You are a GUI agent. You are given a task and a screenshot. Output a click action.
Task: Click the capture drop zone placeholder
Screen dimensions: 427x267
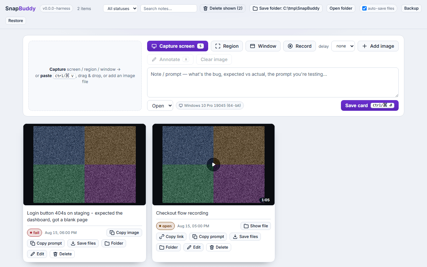85,76
